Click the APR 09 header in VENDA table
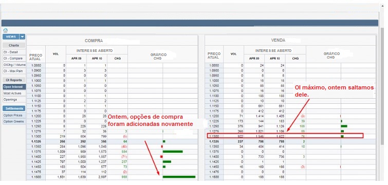 click(x=254, y=59)
